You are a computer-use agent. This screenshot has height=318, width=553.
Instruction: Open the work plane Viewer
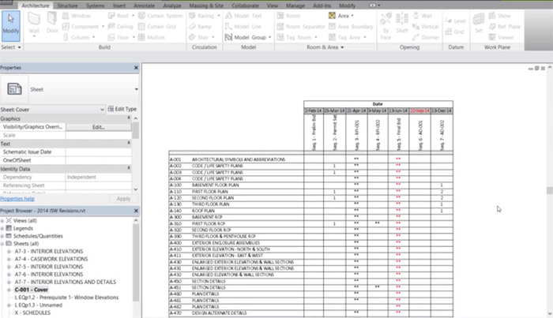[501, 37]
